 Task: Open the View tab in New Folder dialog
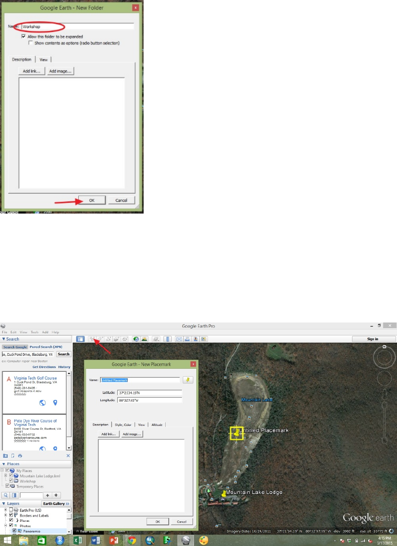(44, 60)
